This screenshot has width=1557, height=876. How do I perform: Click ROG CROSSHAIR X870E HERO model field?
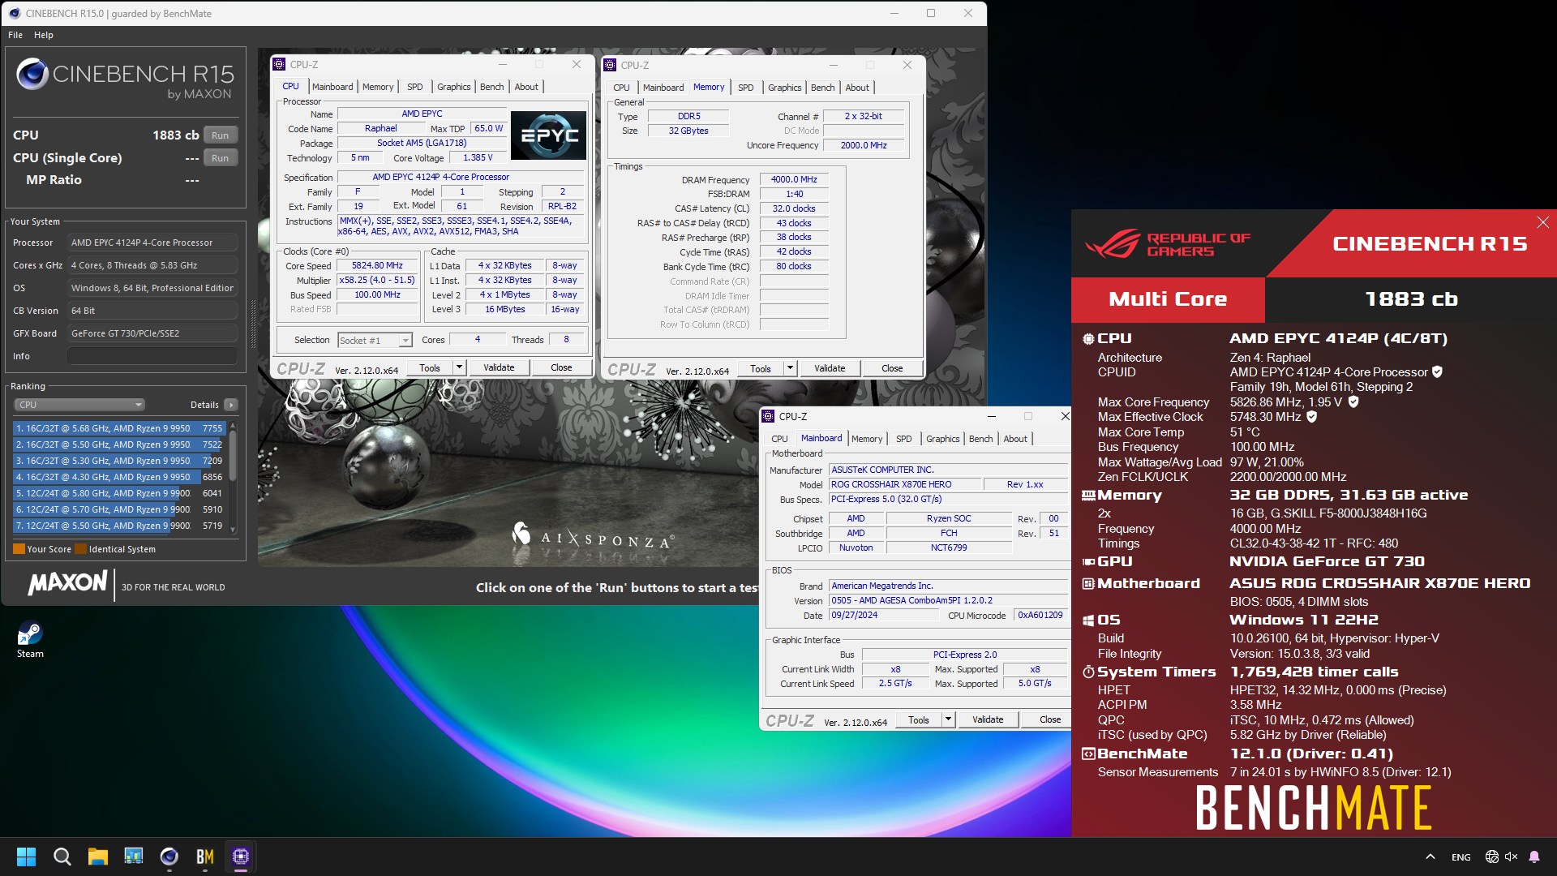click(904, 484)
